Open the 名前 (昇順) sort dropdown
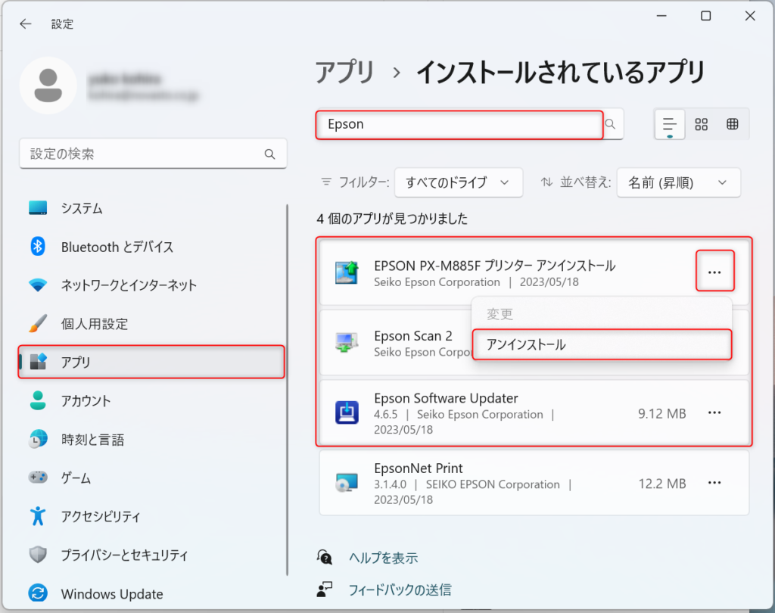 pyautogui.click(x=678, y=182)
